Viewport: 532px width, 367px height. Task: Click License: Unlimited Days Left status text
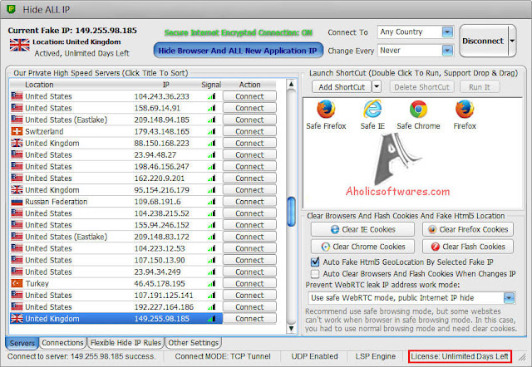point(460,356)
